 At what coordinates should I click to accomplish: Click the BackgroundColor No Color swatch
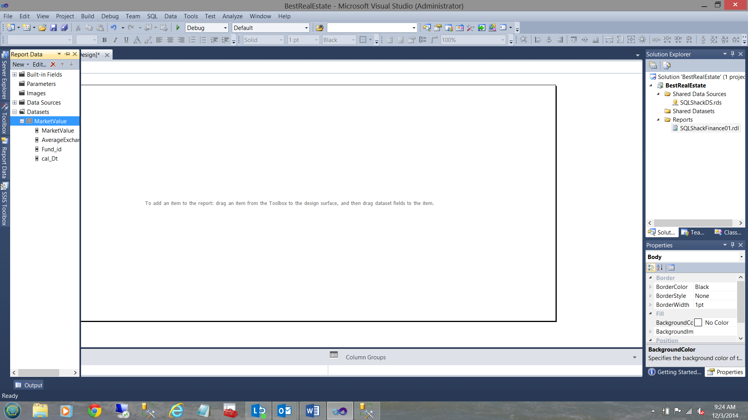[698, 323]
